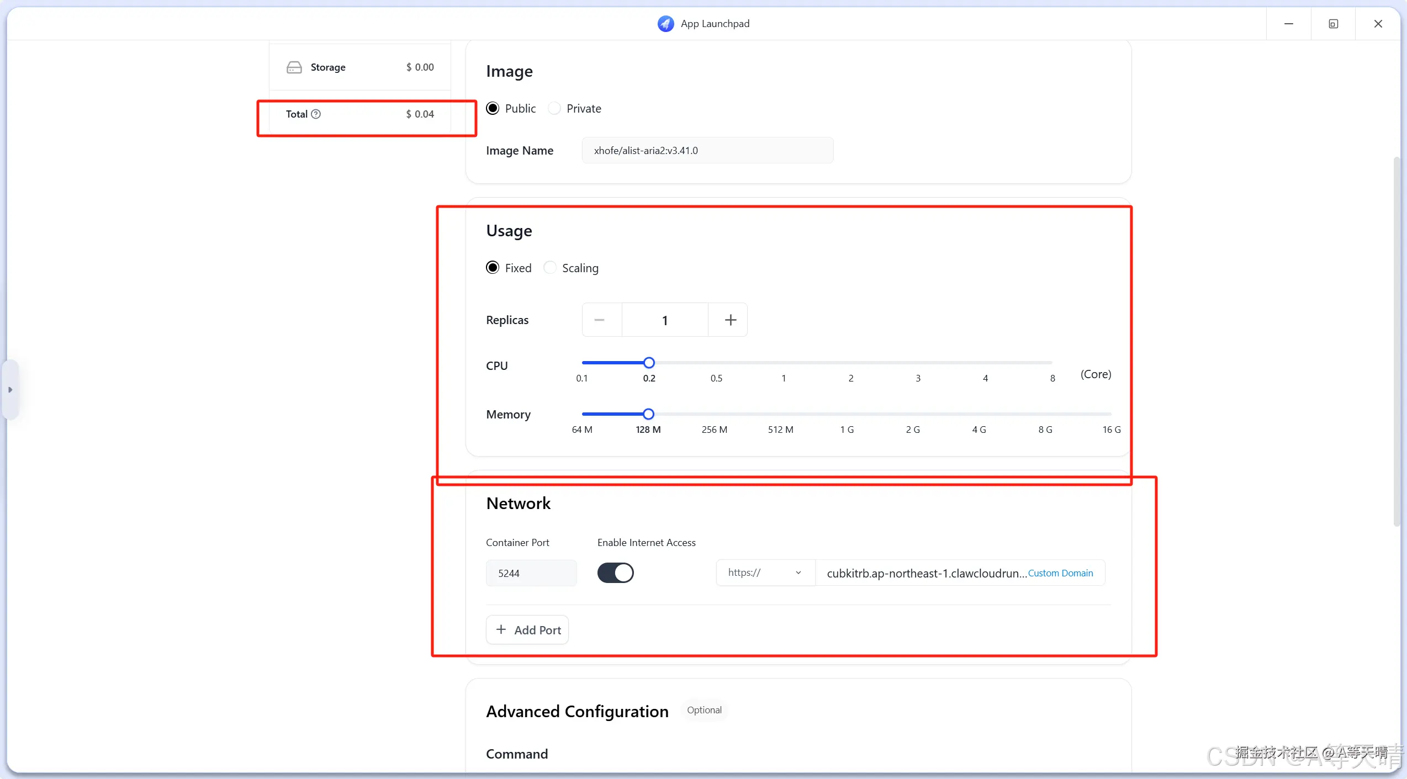Set the CPU slider to 1 core
Viewport: 1407px width, 779px height.
click(x=784, y=363)
